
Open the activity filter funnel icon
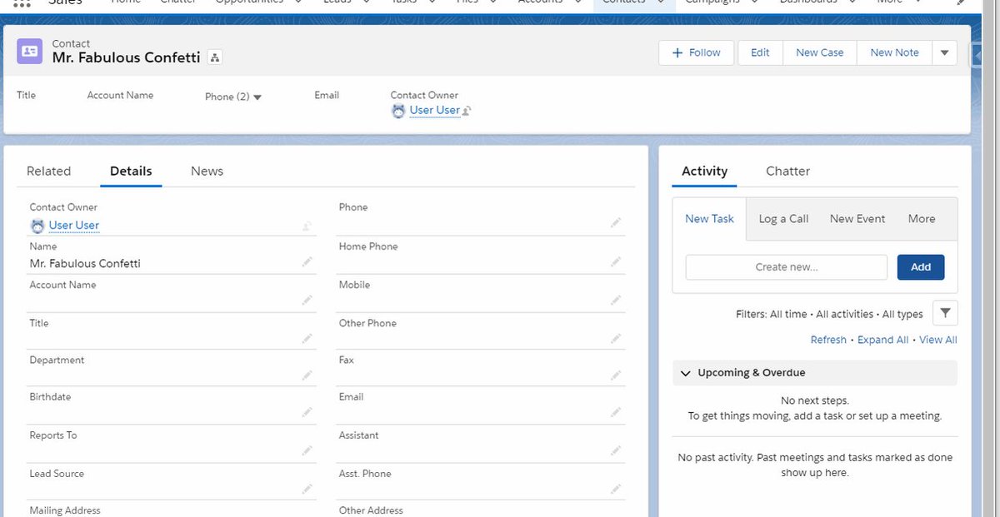coord(945,313)
